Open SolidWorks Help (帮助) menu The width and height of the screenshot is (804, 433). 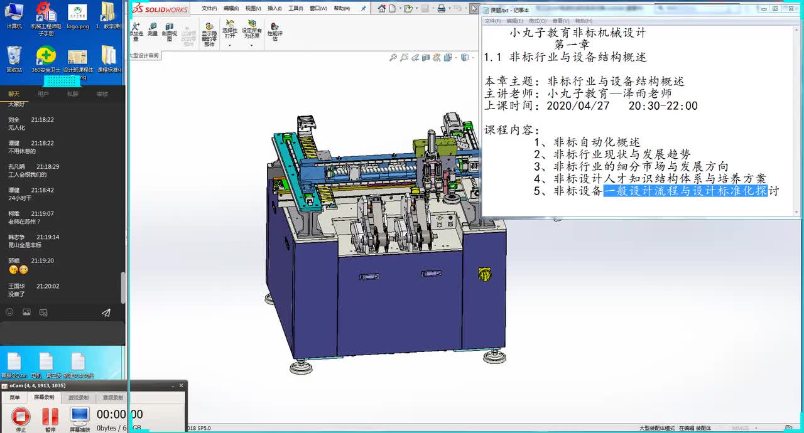coord(341,9)
